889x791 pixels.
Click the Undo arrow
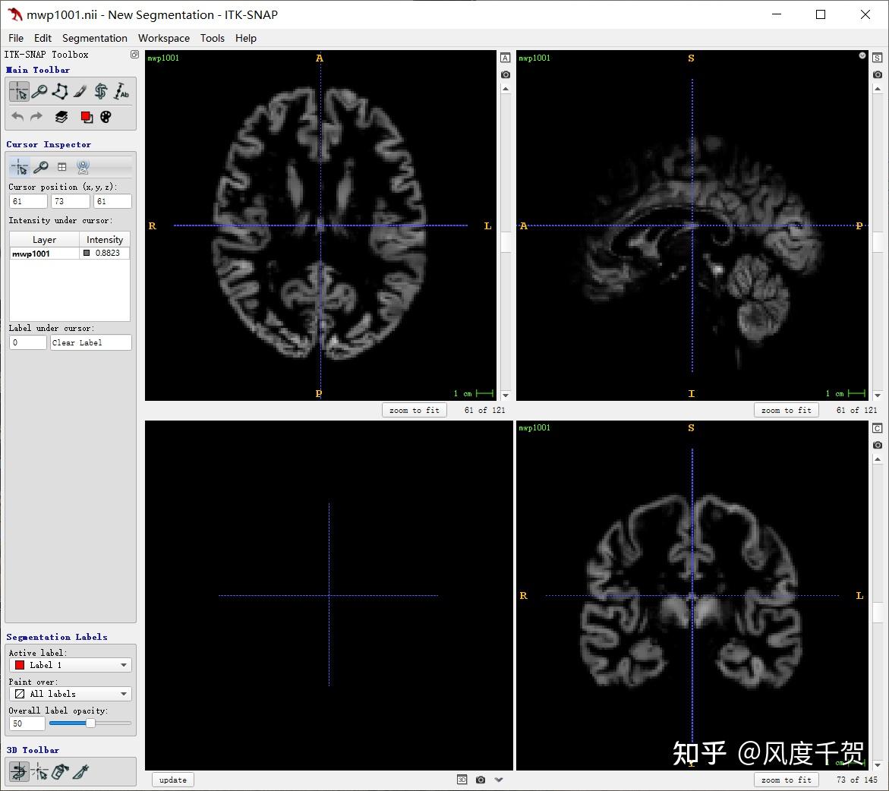point(17,117)
